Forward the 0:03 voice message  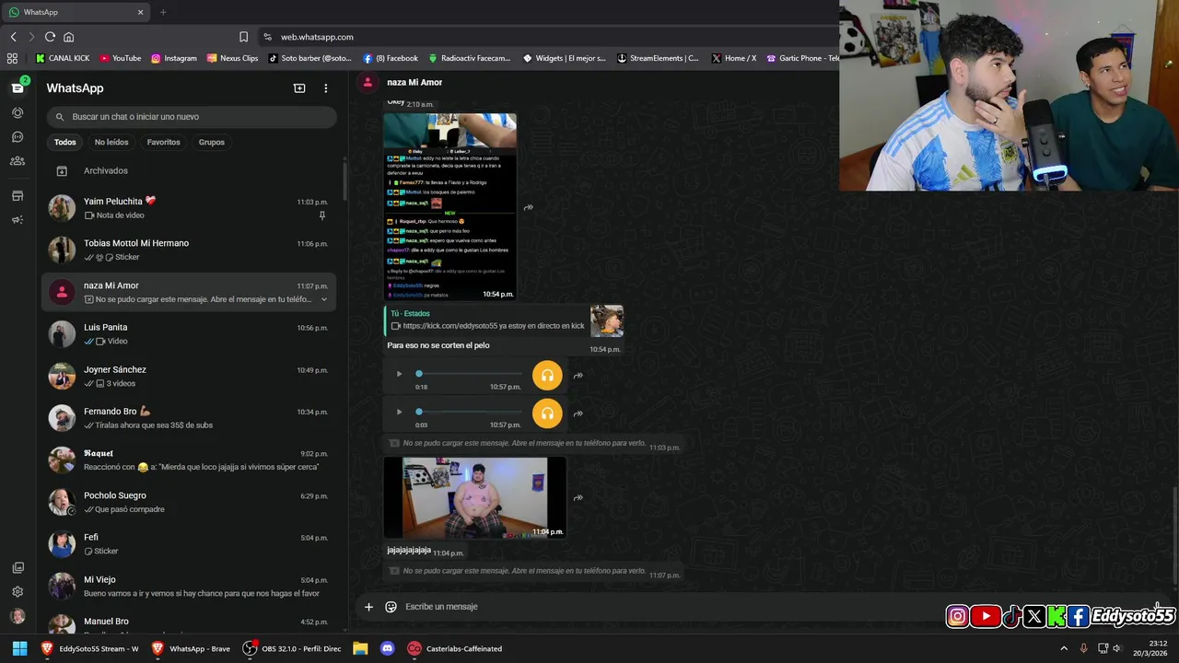[x=578, y=413]
